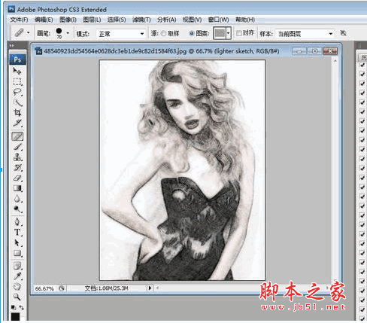
Task: Select the Blur tool
Action: click(x=17, y=199)
